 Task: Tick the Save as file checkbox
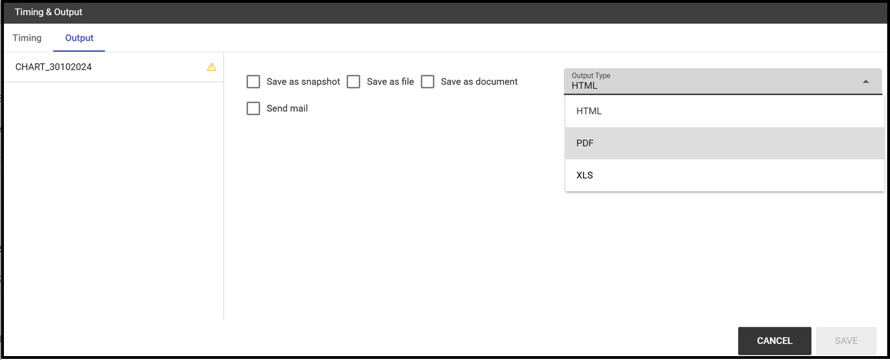353,82
